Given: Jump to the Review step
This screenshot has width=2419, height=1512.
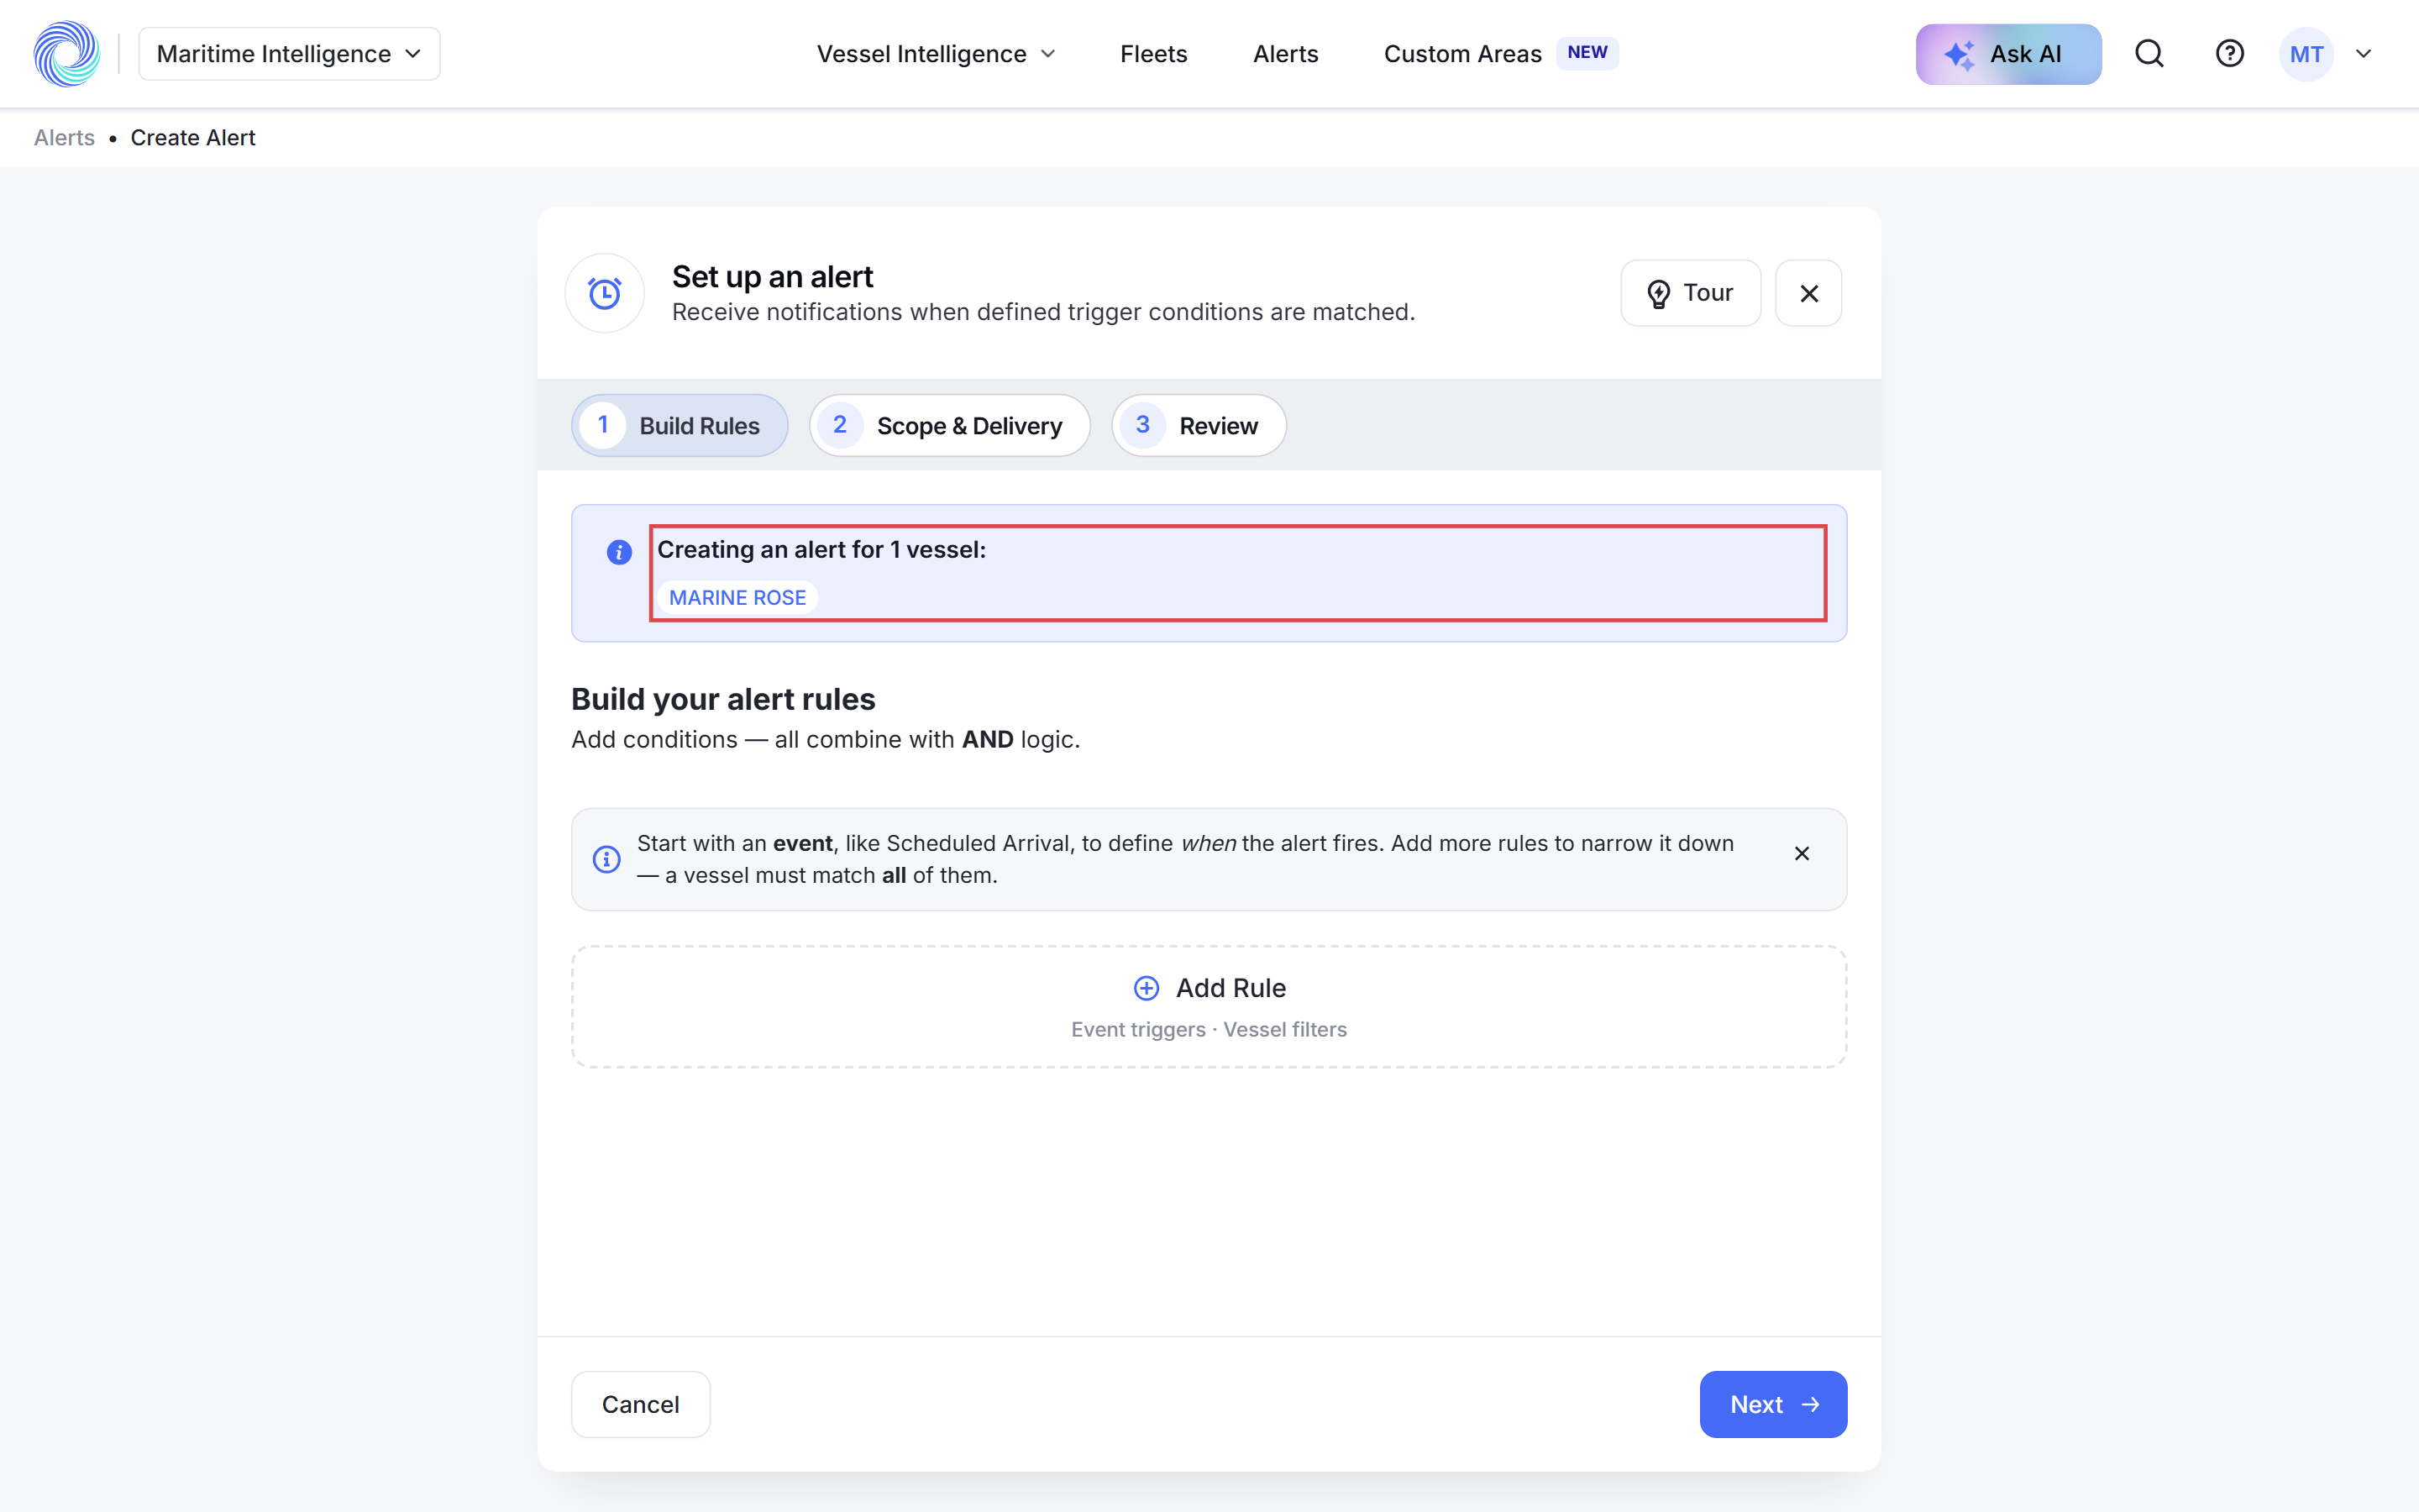Looking at the screenshot, I should point(1199,425).
